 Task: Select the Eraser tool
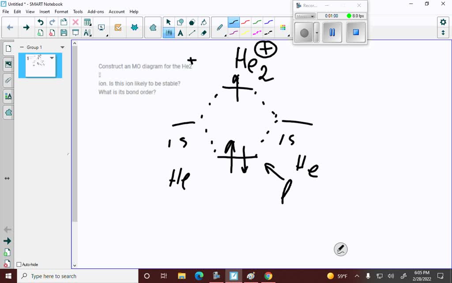204,32
